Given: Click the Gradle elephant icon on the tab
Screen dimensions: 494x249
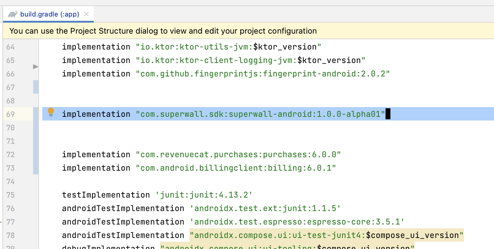Looking at the screenshot, I should [x=13, y=14].
